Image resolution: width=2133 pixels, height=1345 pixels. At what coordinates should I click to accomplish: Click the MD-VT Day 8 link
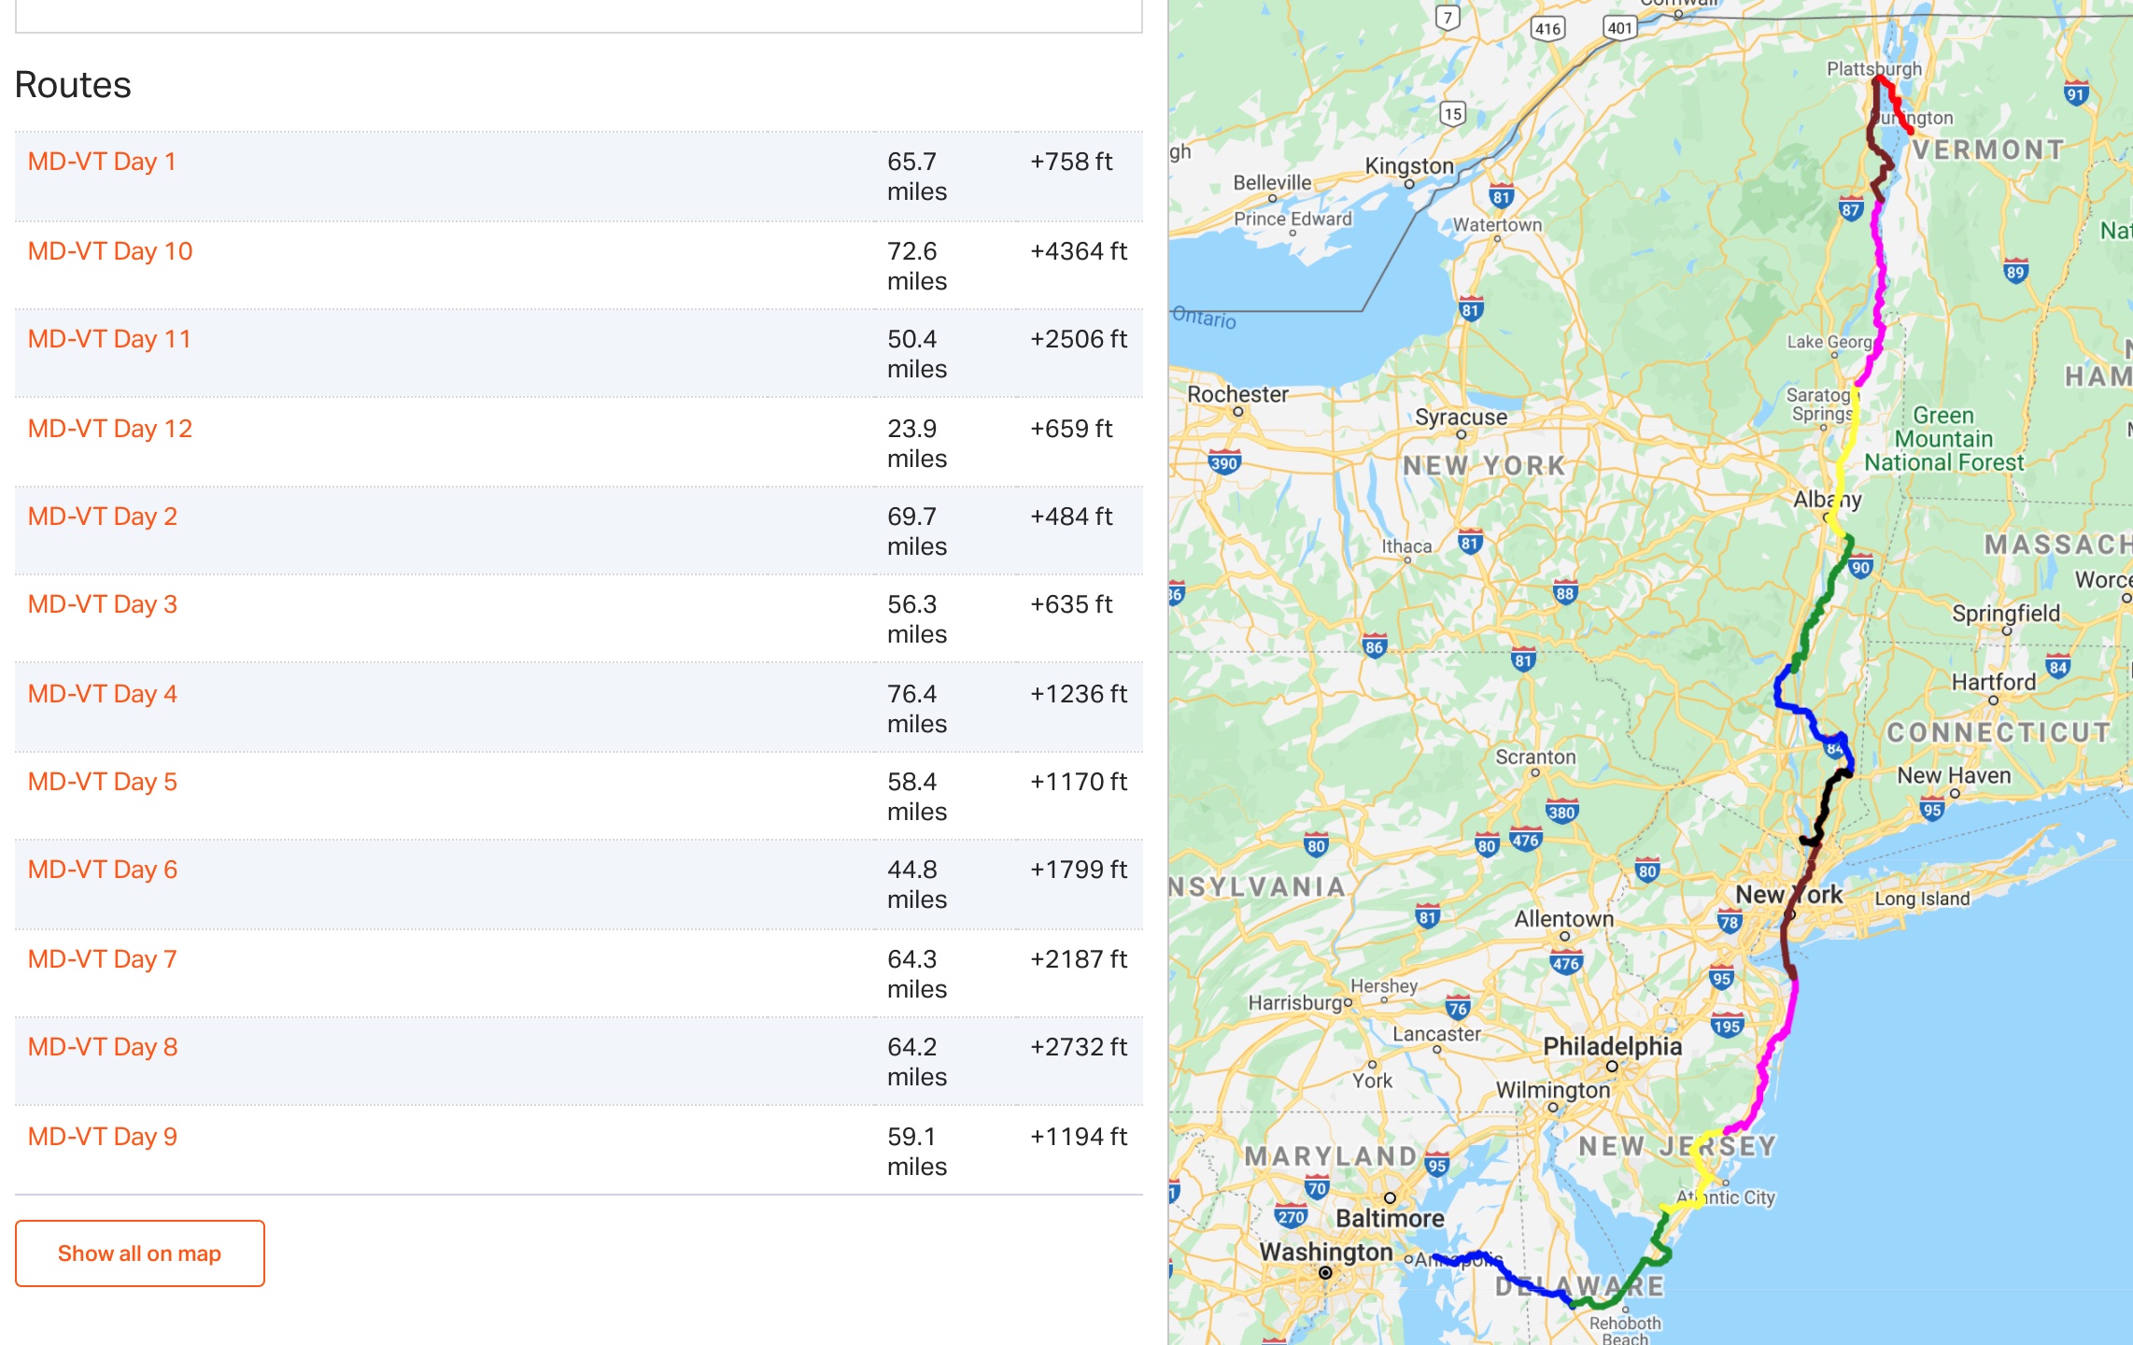coord(103,1047)
